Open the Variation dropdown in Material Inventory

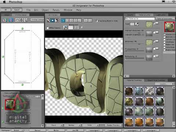coord(164,84)
